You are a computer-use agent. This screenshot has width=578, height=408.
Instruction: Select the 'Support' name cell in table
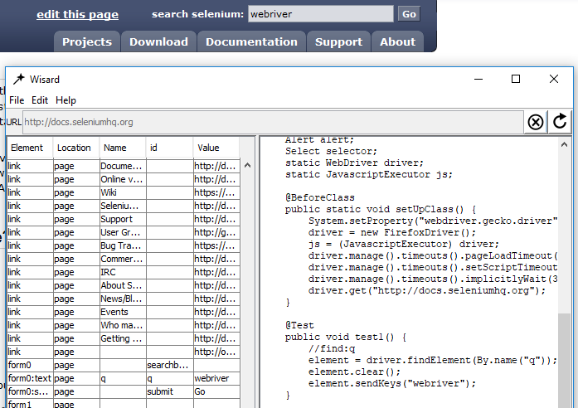coord(123,219)
